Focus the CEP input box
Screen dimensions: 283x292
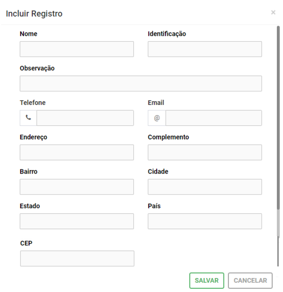77,259
